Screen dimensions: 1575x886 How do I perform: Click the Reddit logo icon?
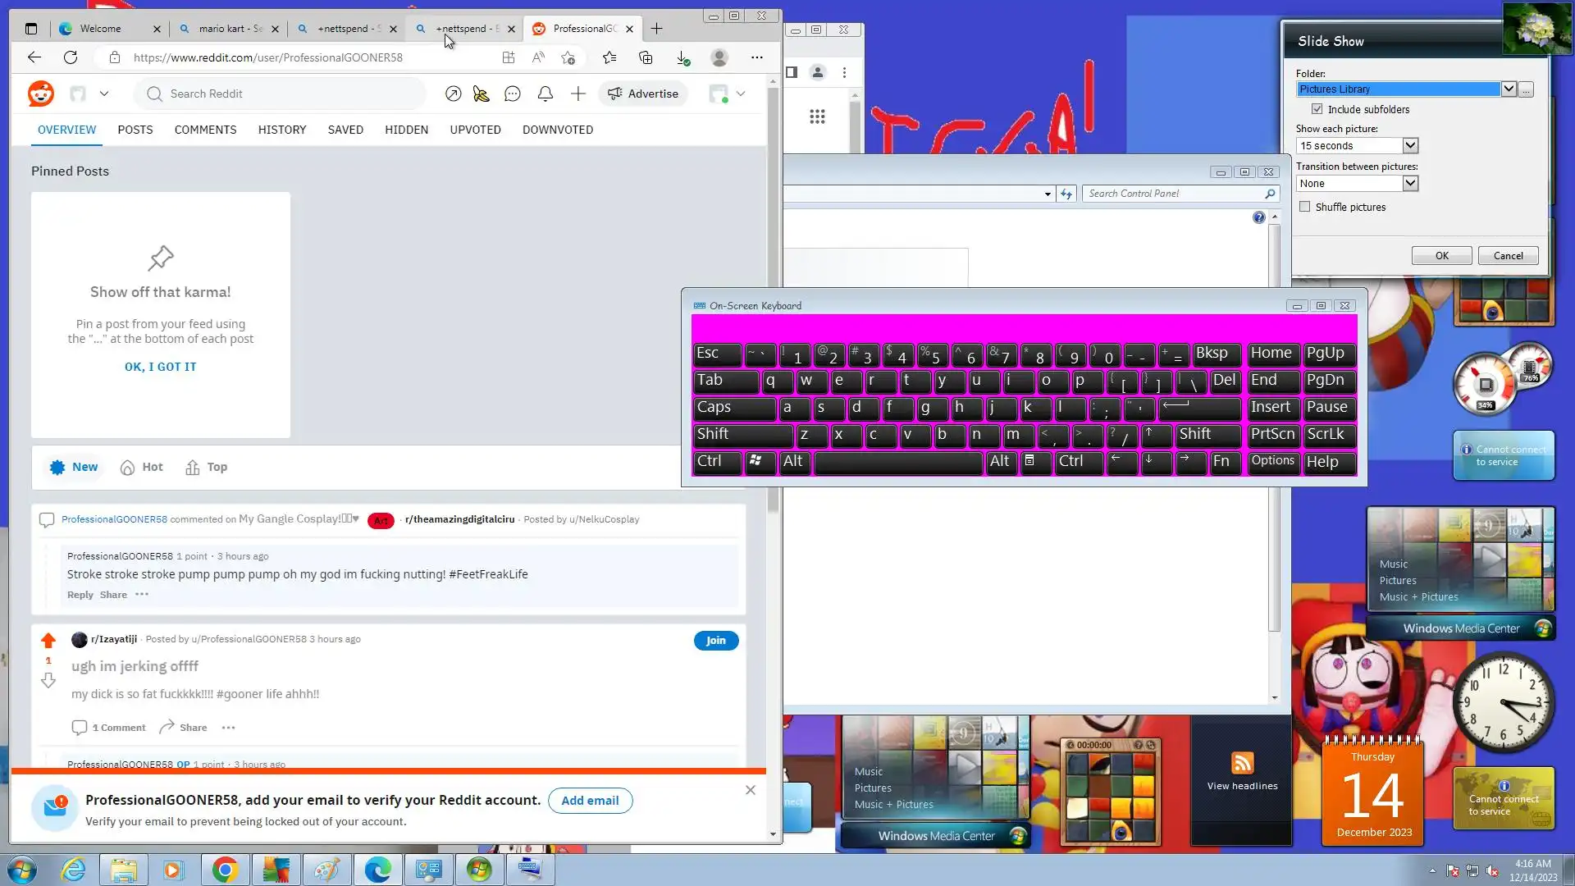click(x=41, y=94)
